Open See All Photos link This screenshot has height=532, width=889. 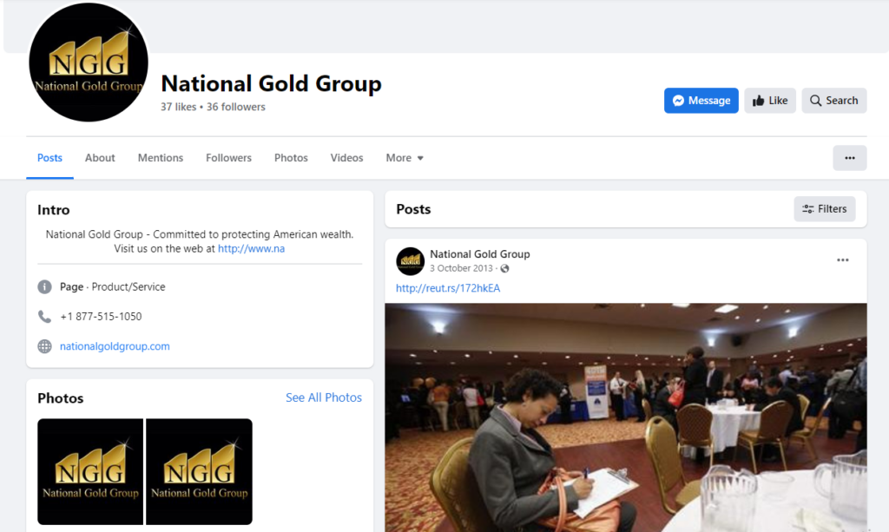pyautogui.click(x=324, y=397)
